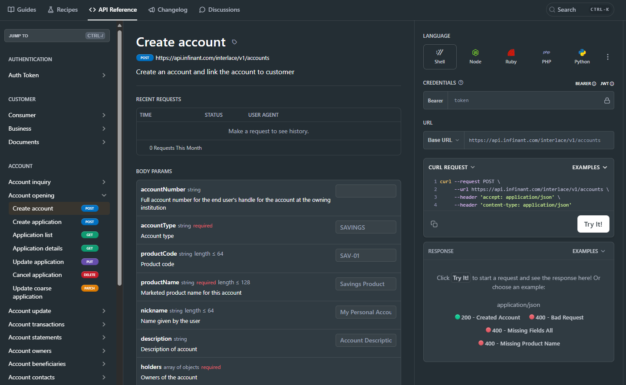Open the Base URL dropdown
Viewport: 626px width, 385px height.
pyautogui.click(x=443, y=140)
